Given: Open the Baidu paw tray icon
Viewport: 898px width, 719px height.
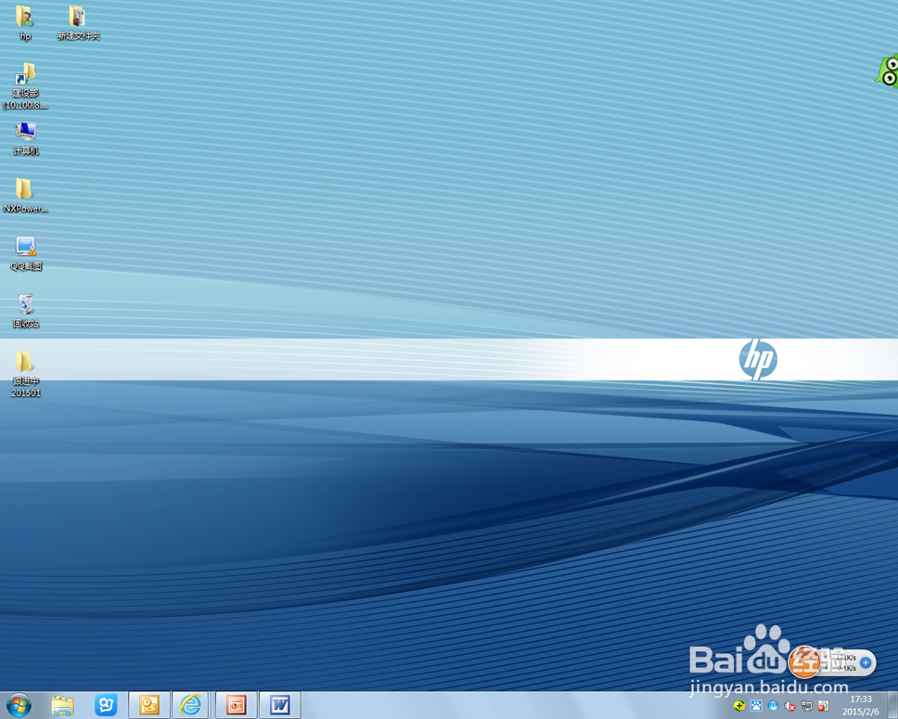Looking at the screenshot, I should tap(757, 706).
